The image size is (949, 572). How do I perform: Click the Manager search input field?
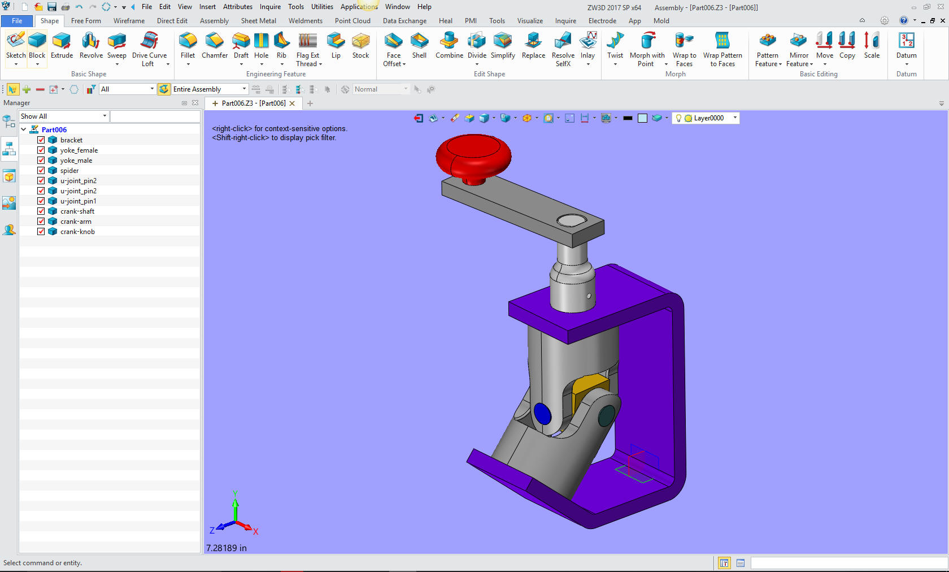coord(155,116)
